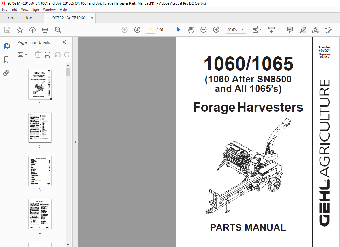The height and width of the screenshot is (247, 340).
Task: Upload to cloud icon in toolbar
Action: [x=33, y=30]
